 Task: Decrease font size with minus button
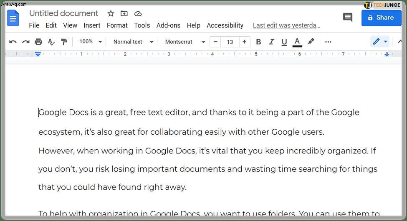215,42
